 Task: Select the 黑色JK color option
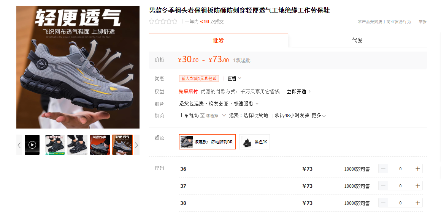[255, 142]
